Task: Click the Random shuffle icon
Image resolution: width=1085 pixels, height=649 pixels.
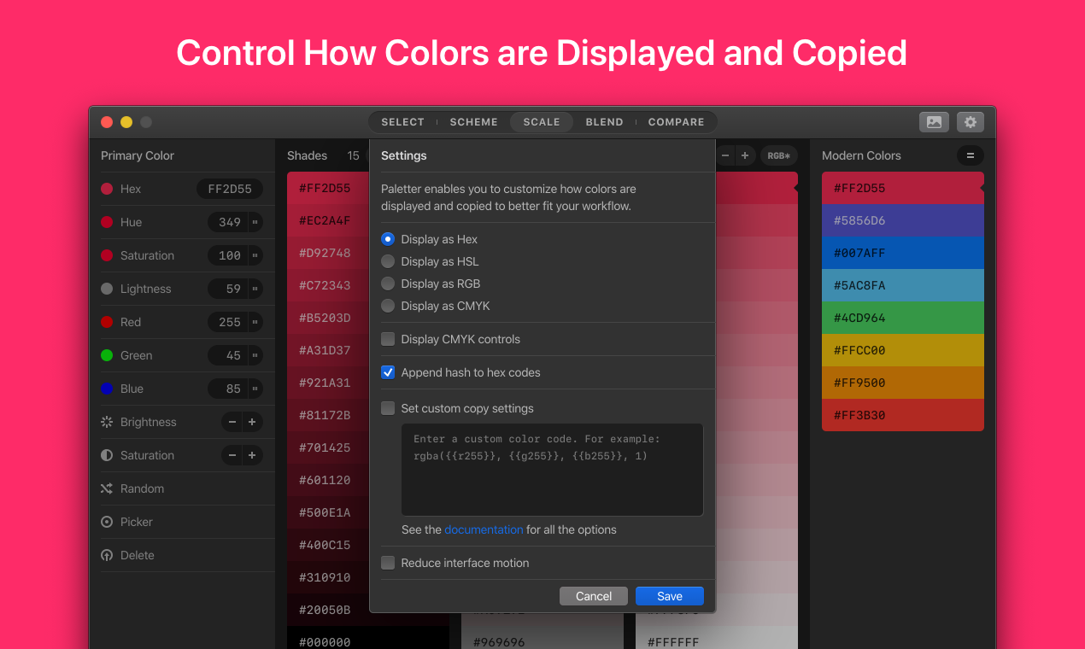Action: [x=107, y=488]
